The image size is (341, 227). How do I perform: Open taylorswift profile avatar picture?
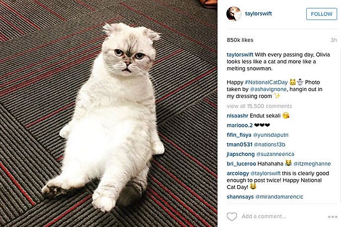click(x=234, y=14)
